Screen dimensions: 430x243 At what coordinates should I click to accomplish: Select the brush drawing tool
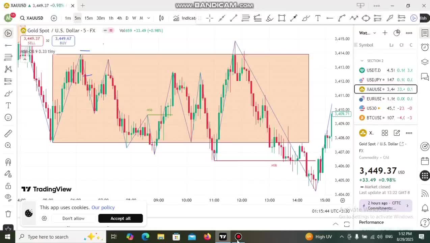306,18
